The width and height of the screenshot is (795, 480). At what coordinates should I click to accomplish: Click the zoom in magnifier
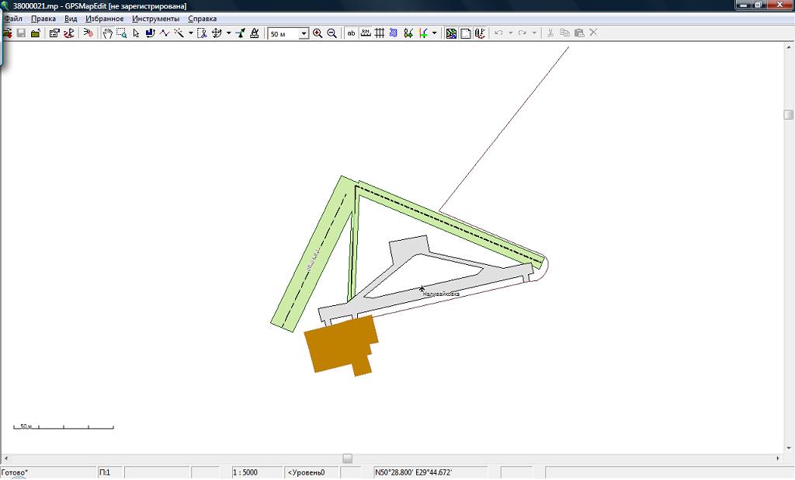[318, 33]
